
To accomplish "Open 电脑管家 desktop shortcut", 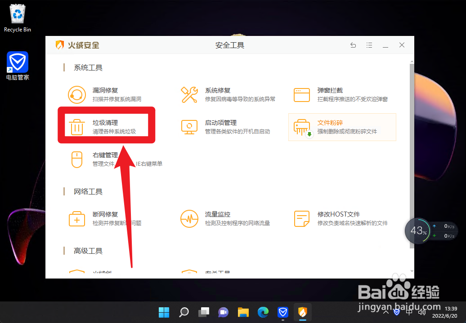I will 18,66.
